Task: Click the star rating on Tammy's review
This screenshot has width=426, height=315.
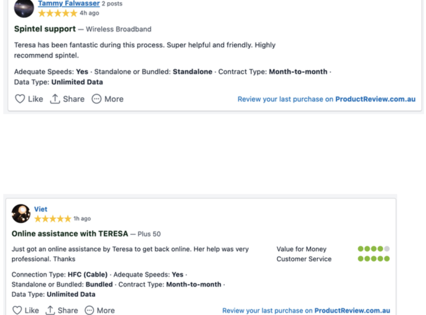Action: pyautogui.click(x=57, y=13)
